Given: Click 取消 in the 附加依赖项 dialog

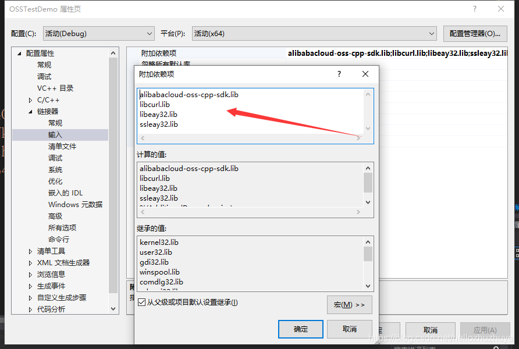Looking at the screenshot, I should 350,329.
